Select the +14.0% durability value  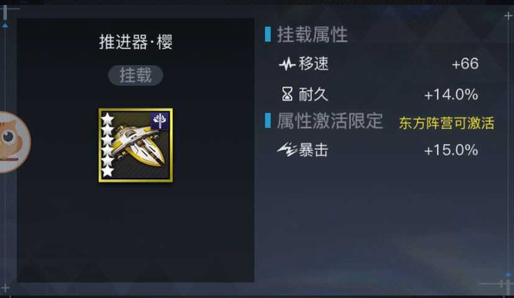click(451, 95)
